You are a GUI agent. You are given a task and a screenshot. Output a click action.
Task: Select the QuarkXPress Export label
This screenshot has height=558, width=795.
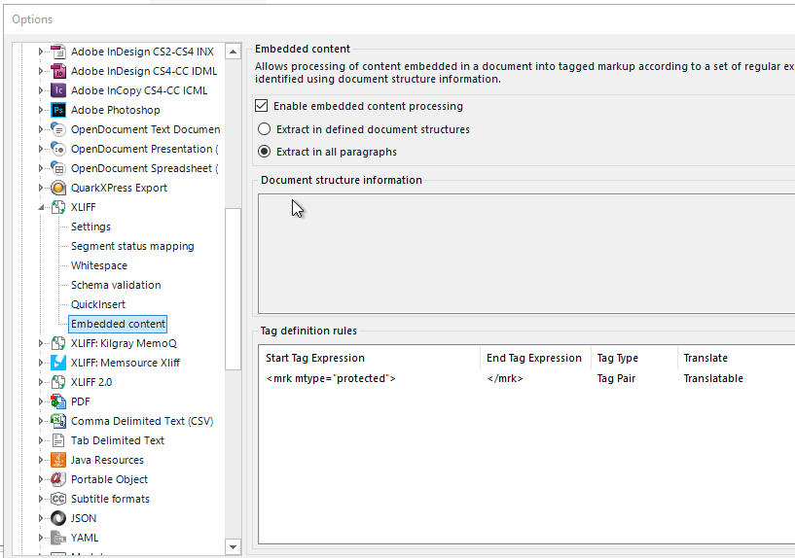[119, 188]
